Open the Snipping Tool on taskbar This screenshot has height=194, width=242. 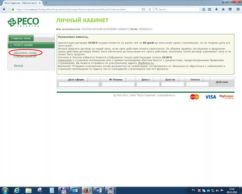[40, 190]
